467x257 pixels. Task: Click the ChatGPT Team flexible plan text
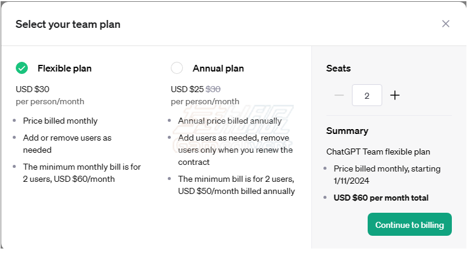pos(378,152)
